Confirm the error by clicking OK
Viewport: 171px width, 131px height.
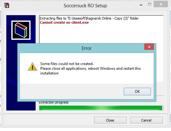coord(137,92)
